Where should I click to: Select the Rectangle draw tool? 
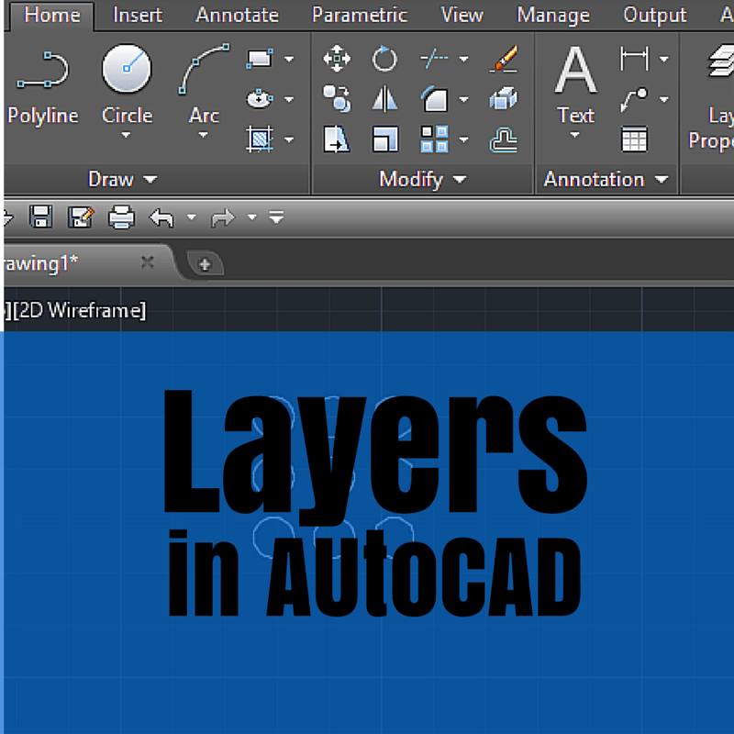tap(260, 59)
